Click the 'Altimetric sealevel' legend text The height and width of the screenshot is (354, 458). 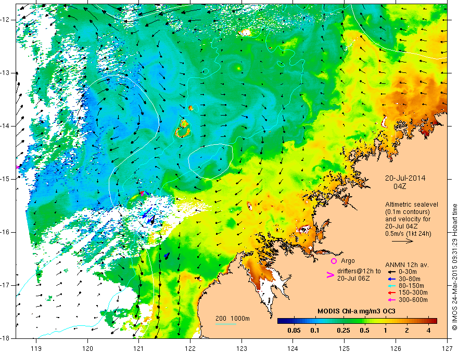pyautogui.click(x=412, y=205)
